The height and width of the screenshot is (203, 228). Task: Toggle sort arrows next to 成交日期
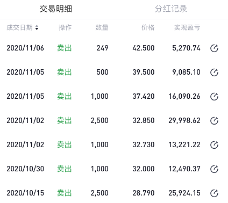coord(37,27)
